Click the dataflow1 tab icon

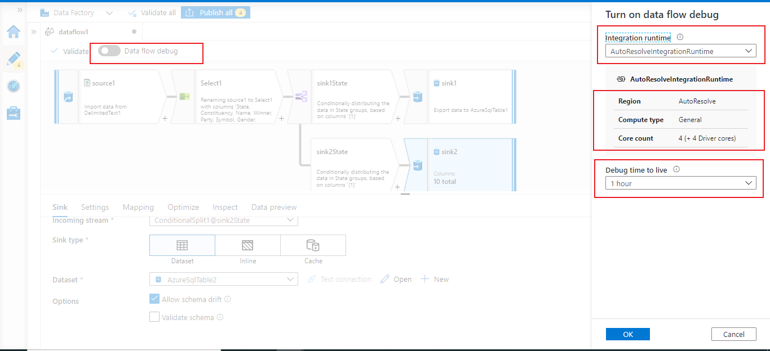50,31
